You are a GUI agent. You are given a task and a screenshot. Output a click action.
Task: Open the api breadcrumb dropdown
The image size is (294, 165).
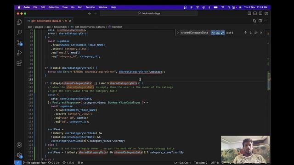click(48, 27)
